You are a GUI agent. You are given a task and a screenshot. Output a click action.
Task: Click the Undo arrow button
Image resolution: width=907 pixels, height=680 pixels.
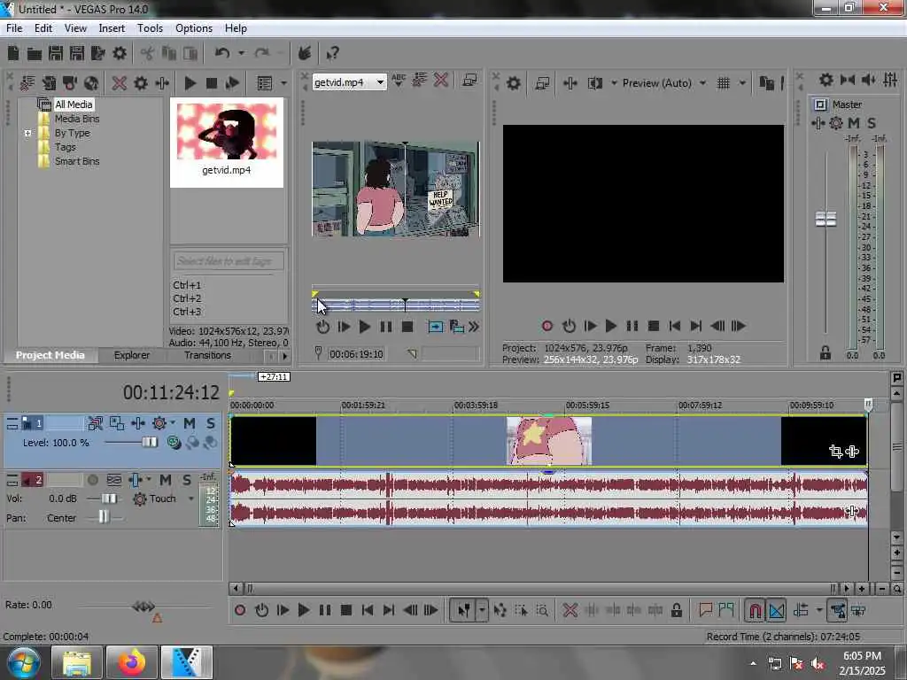click(222, 54)
